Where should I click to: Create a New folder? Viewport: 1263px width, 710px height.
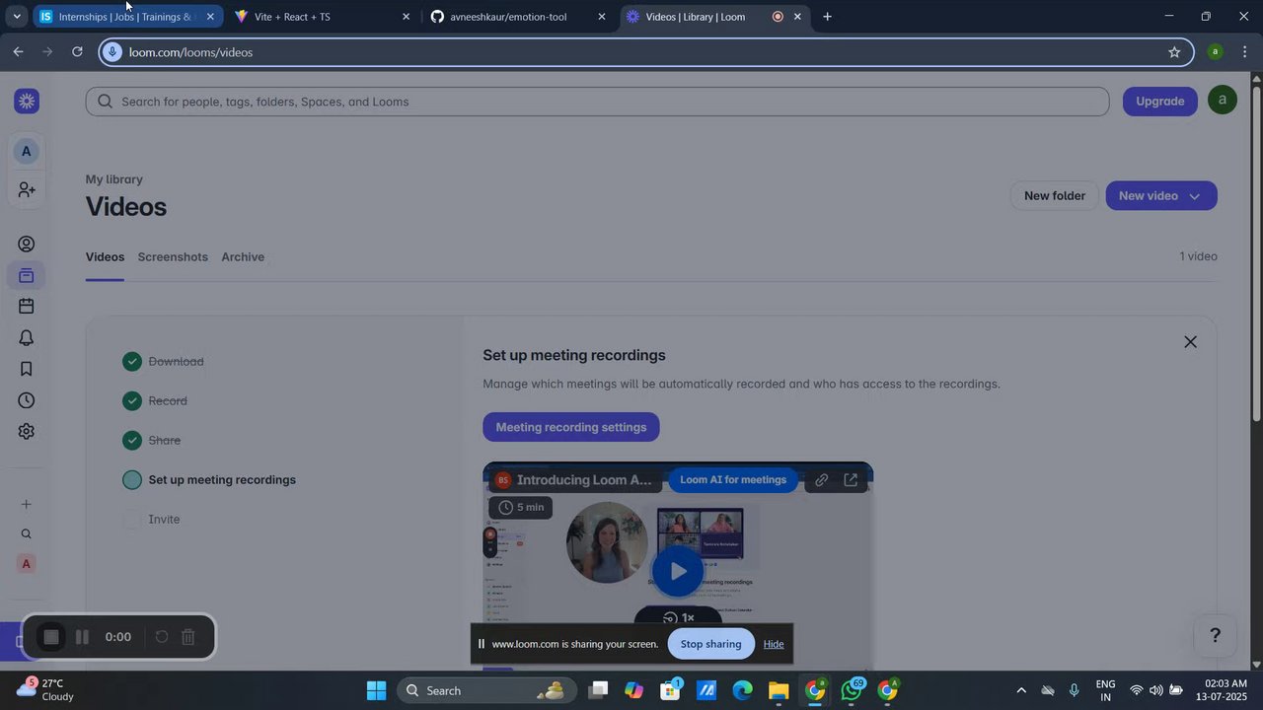point(1055,196)
